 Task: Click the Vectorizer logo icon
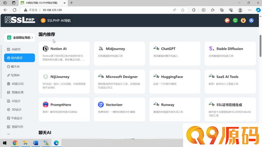(101, 104)
